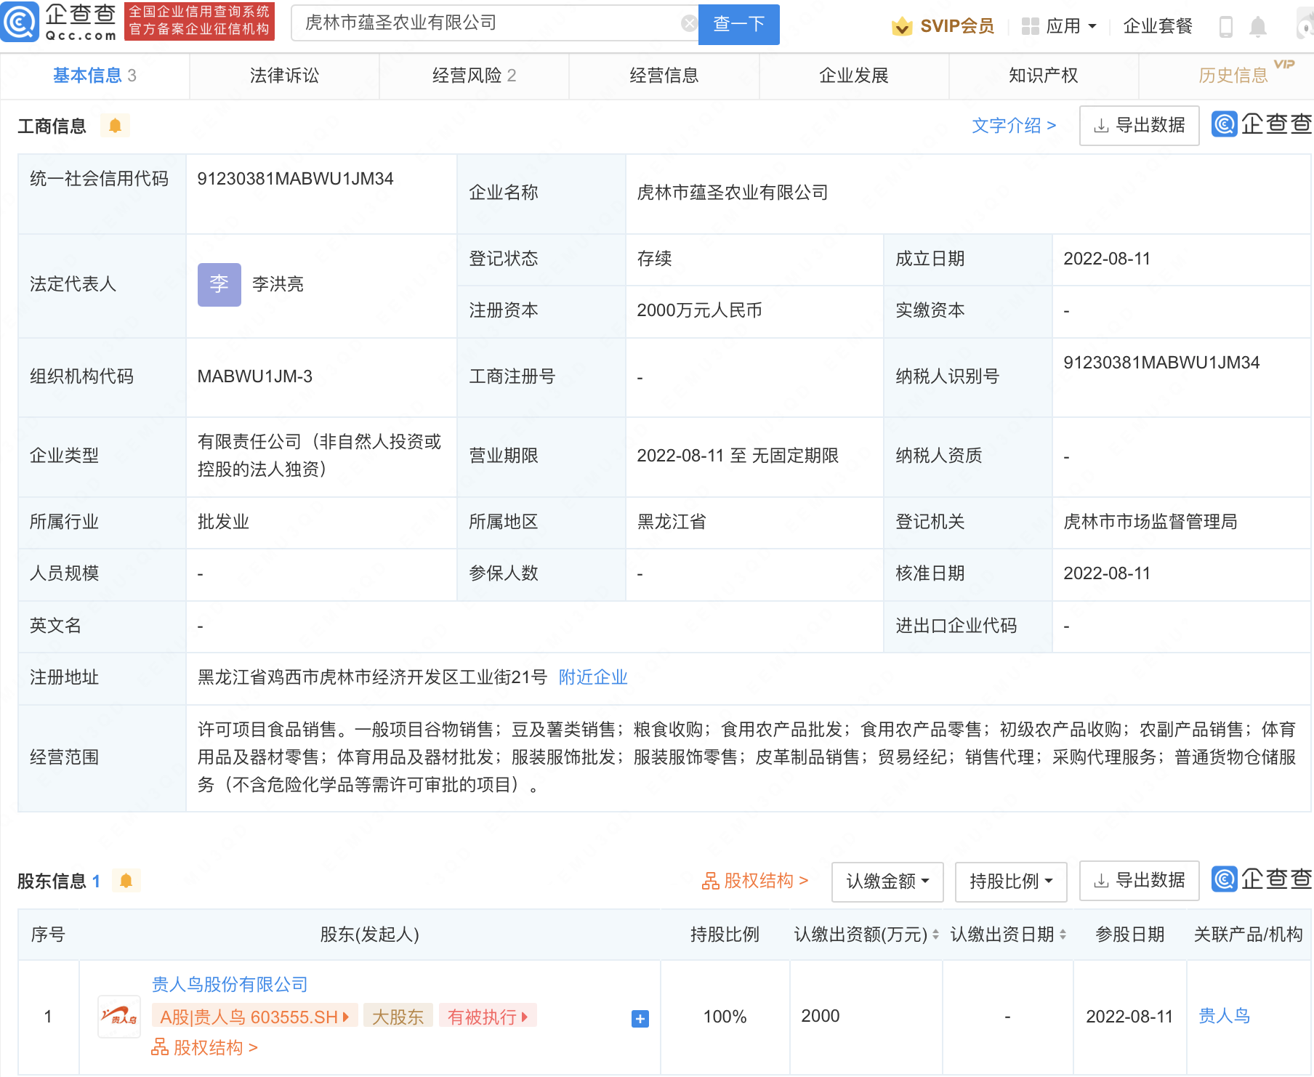Click bell icon beside 股东信息 heading

click(126, 881)
